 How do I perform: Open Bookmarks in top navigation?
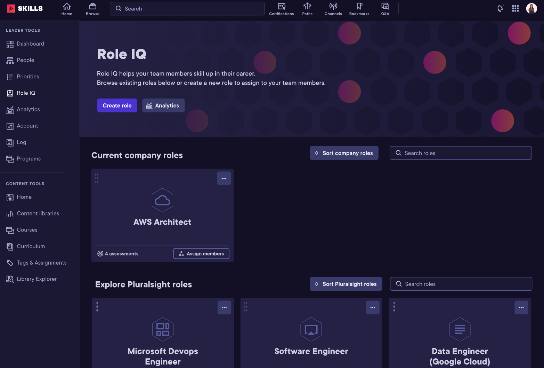pos(359,9)
